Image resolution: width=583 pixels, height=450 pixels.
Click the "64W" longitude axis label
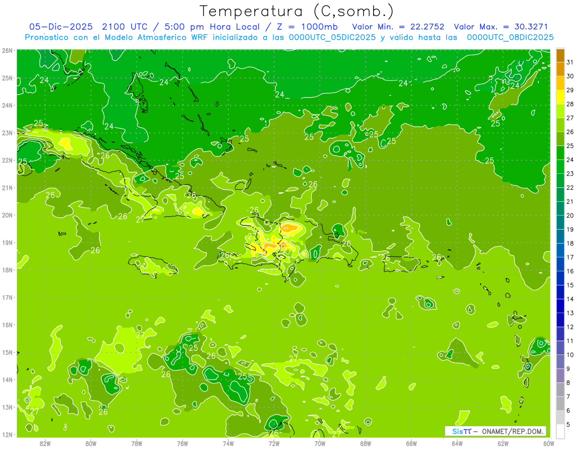[457, 443]
